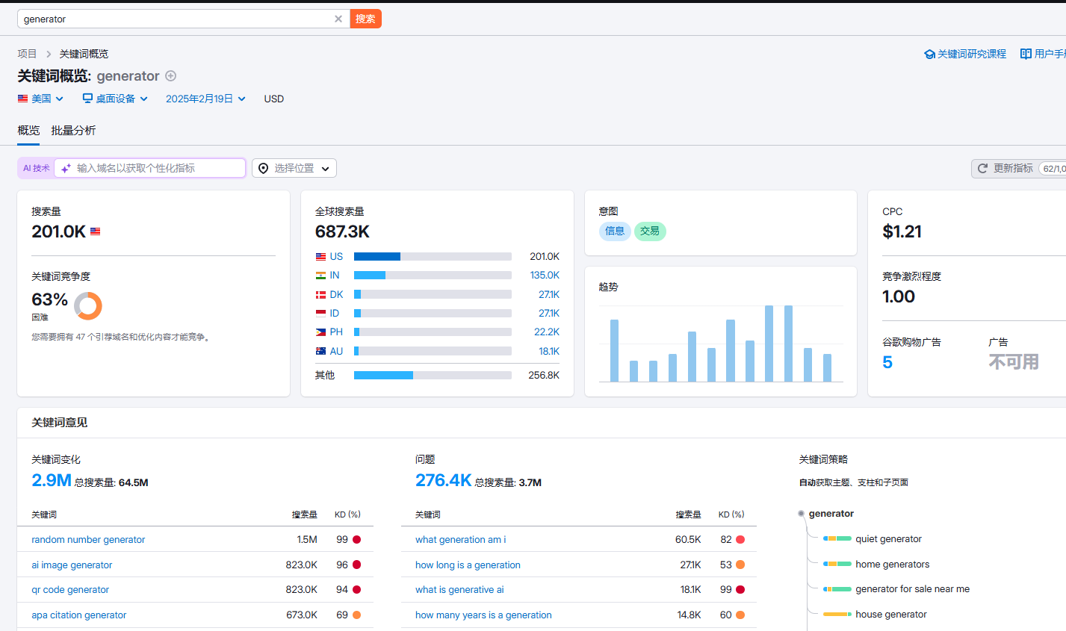1066x631 pixels.
Task: Click the keyword difficulty donut chart
Action: point(88,305)
